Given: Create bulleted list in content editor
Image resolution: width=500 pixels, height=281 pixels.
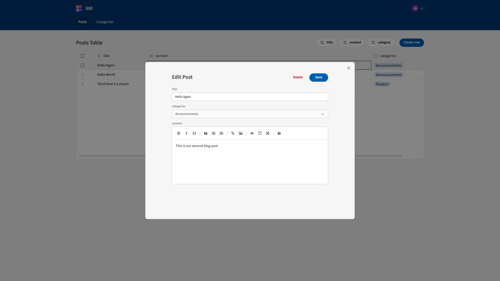Looking at the screenshot, I should coord(214,133).
